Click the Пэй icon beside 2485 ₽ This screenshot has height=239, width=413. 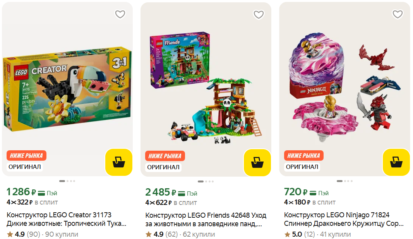[182, 194]
